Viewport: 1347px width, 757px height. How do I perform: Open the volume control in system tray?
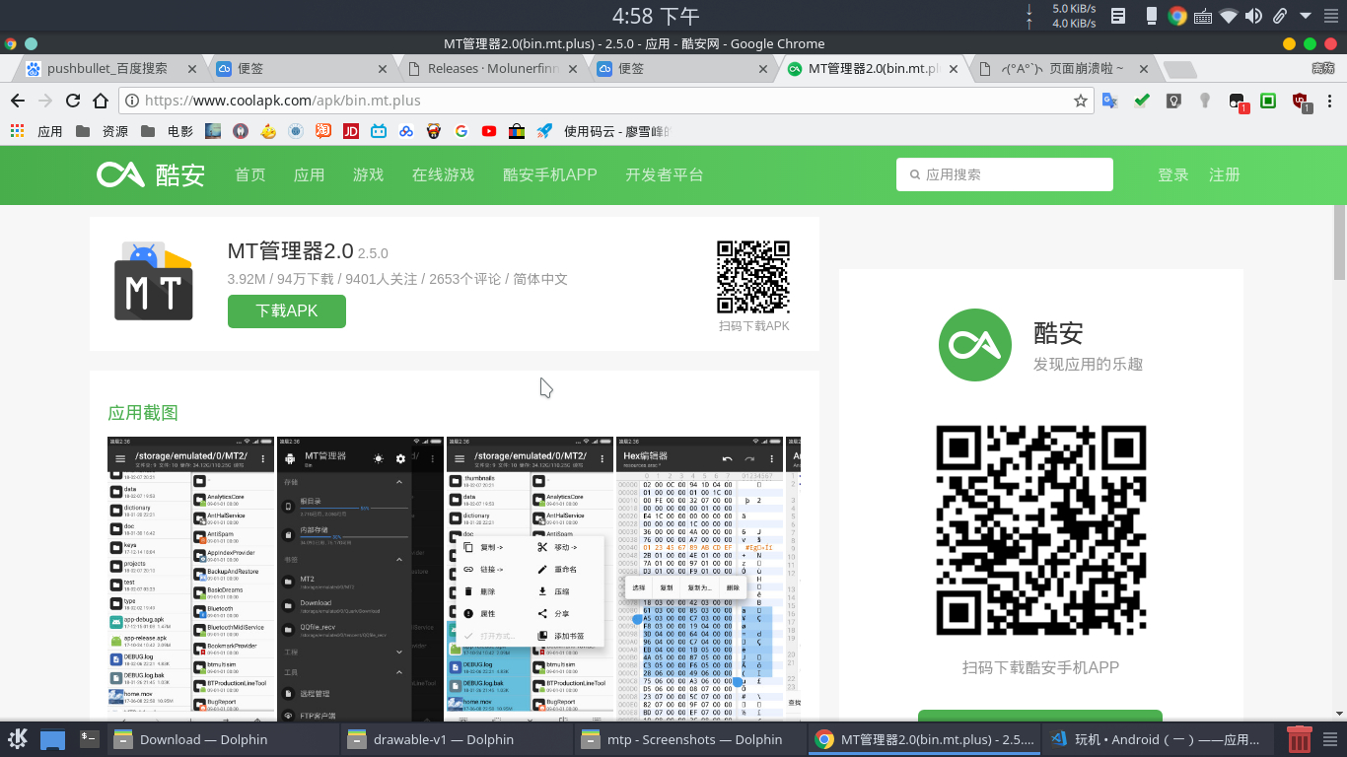[1253, 16]
